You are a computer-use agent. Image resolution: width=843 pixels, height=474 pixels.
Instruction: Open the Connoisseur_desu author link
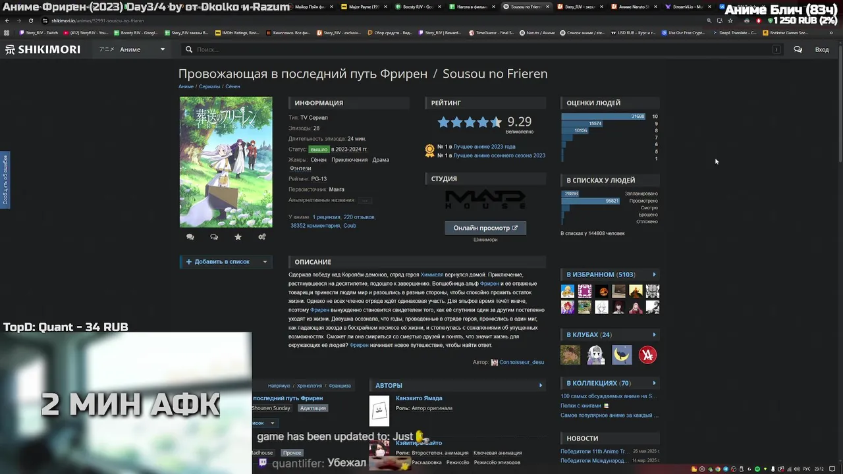point(522,362)
